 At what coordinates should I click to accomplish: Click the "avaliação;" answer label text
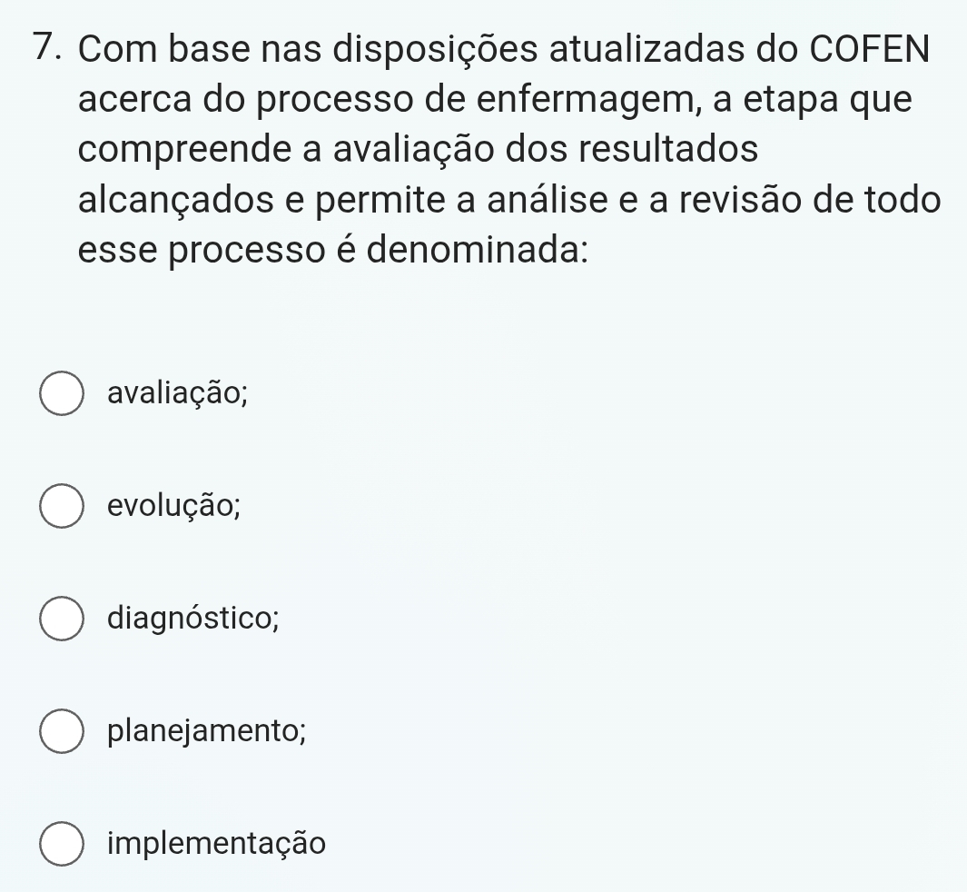pos(177,394)
